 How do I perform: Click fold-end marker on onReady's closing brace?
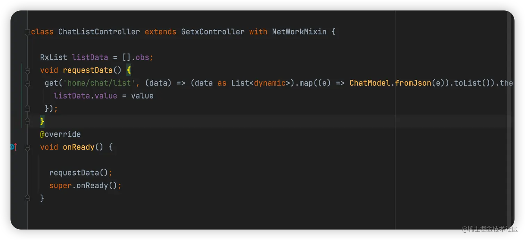27,198
